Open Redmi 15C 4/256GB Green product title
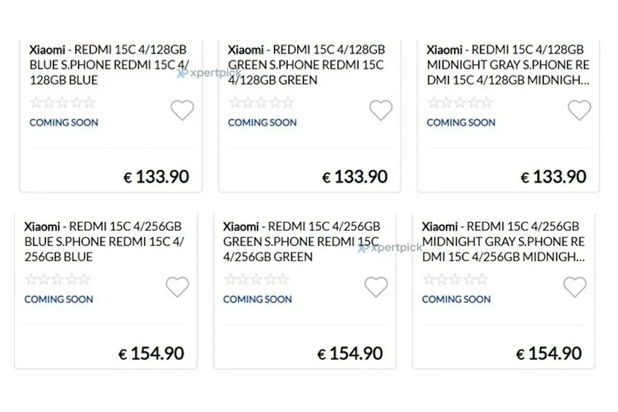Image resolution: width=618 pixels, height=412 pixels. pyautogui.click(x=302, y=241)
